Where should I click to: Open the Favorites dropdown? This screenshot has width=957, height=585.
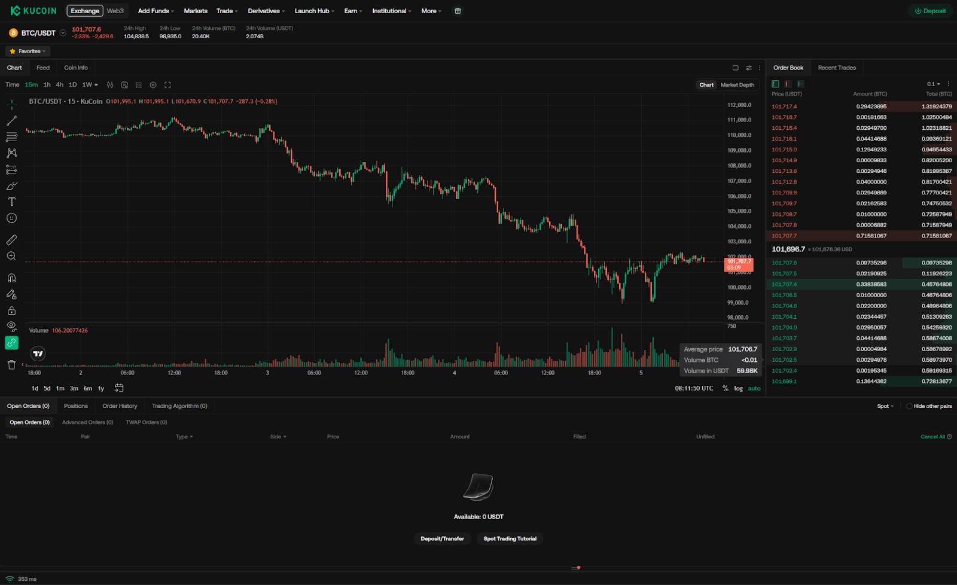coord(27,51)
